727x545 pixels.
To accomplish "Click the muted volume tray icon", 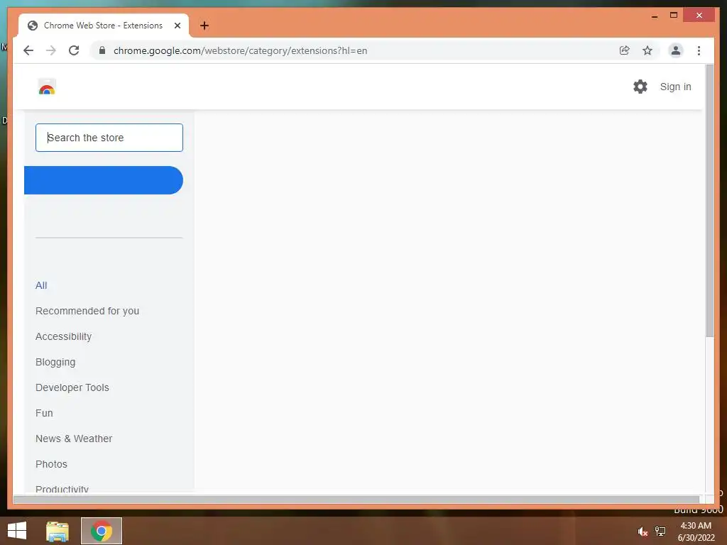I will pos(642,531).
